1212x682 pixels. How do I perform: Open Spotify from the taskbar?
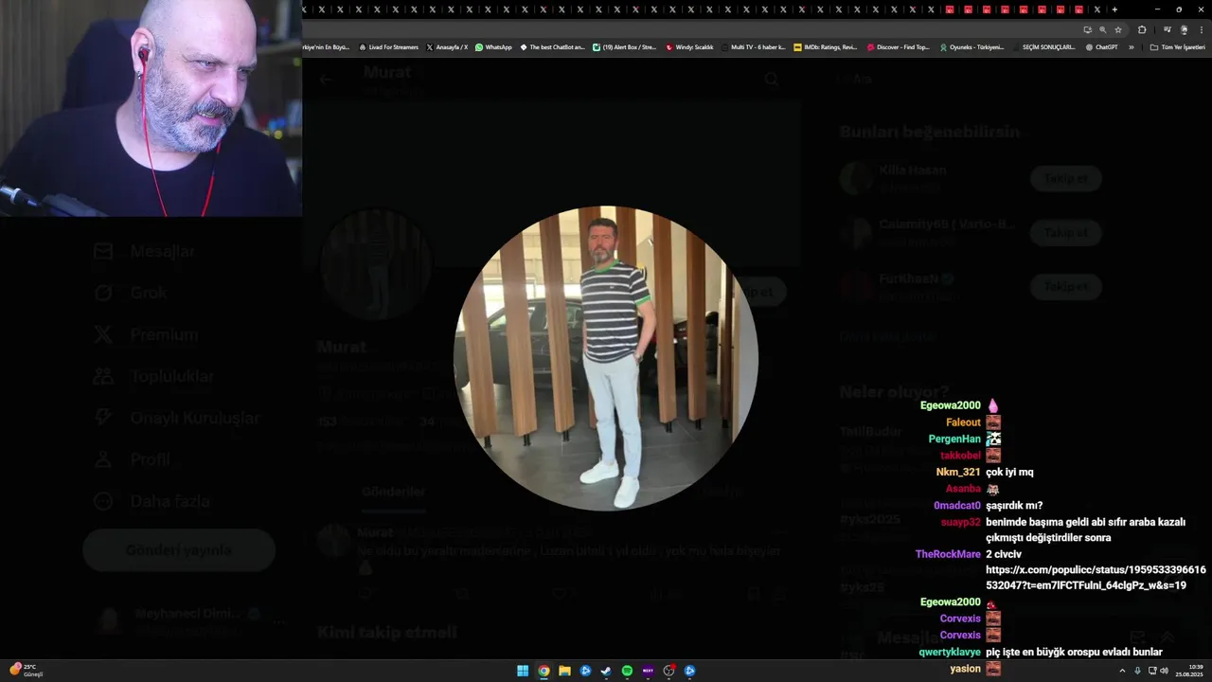point(627,671)
